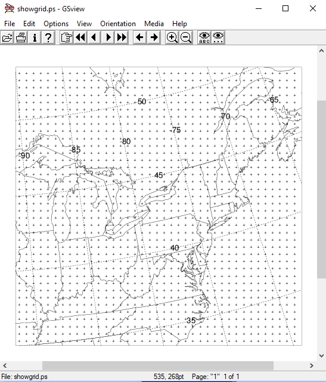Click the go forward arrow icon
326x382 pixels.
point(154,37)
